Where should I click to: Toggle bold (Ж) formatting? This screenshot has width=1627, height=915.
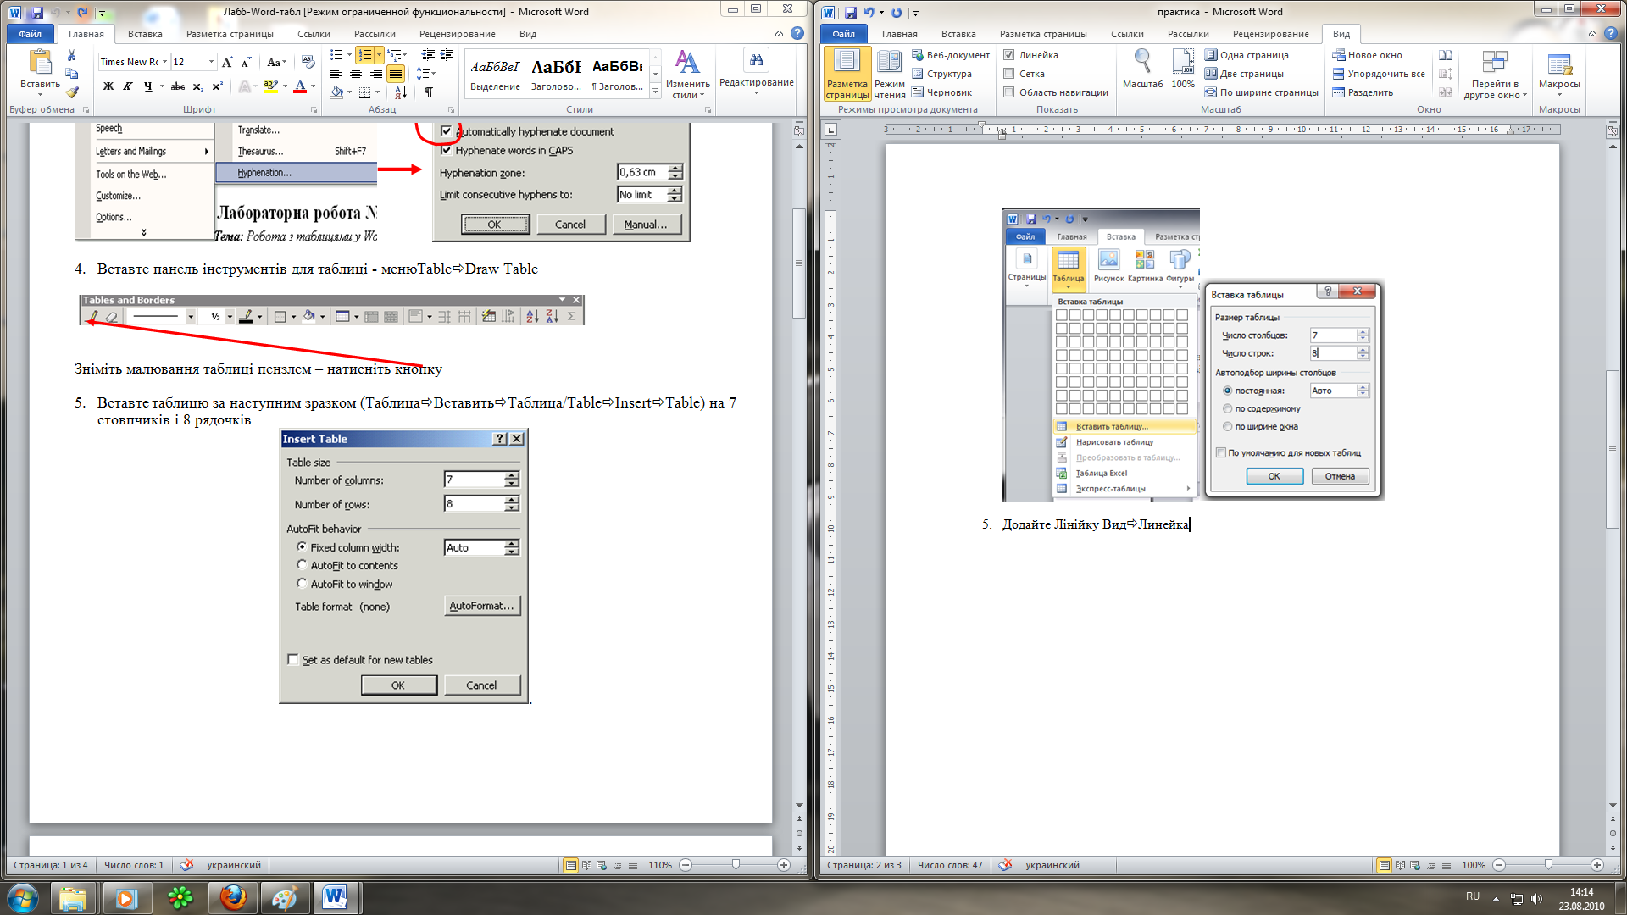(x=108, y=86)
